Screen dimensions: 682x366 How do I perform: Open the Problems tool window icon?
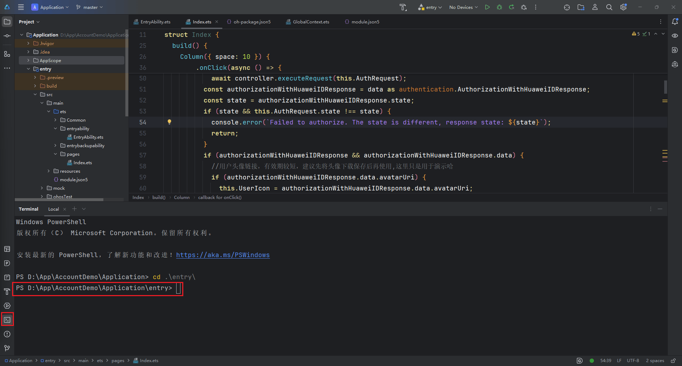coord(7,334)
